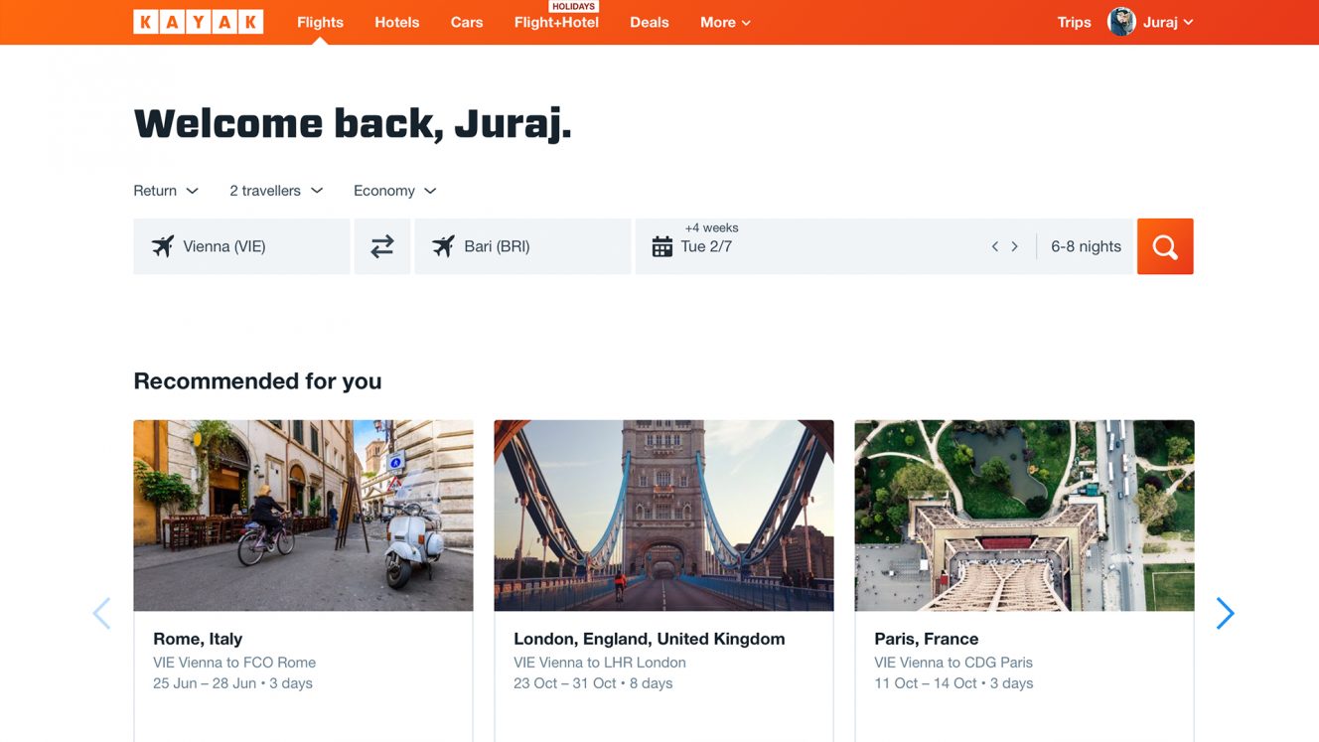The height and width of the screenshot is (742, 1319).
Task: Open the Rome street photo
Action: pyautogui.click(x=303, y=516)
